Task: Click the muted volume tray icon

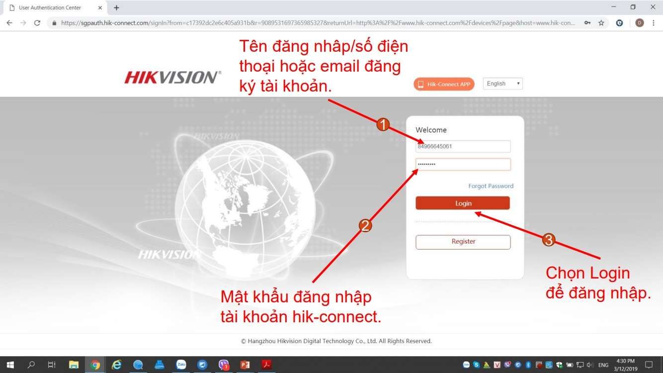Action: click(x=590, y=365)
